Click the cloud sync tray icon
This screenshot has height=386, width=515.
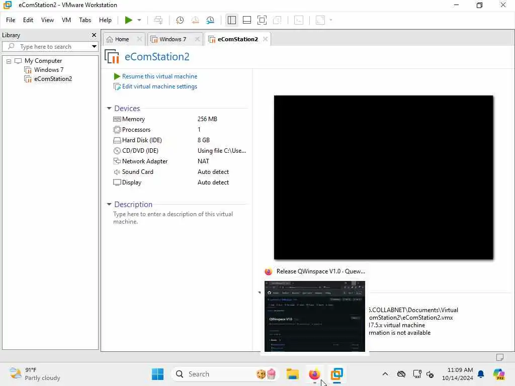401,374
